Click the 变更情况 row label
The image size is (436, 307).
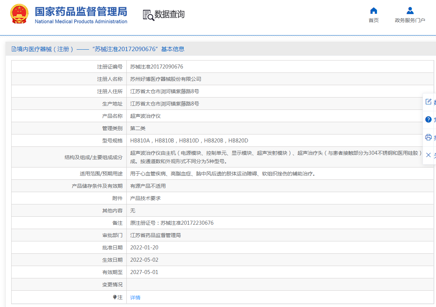tap(112, 285)
